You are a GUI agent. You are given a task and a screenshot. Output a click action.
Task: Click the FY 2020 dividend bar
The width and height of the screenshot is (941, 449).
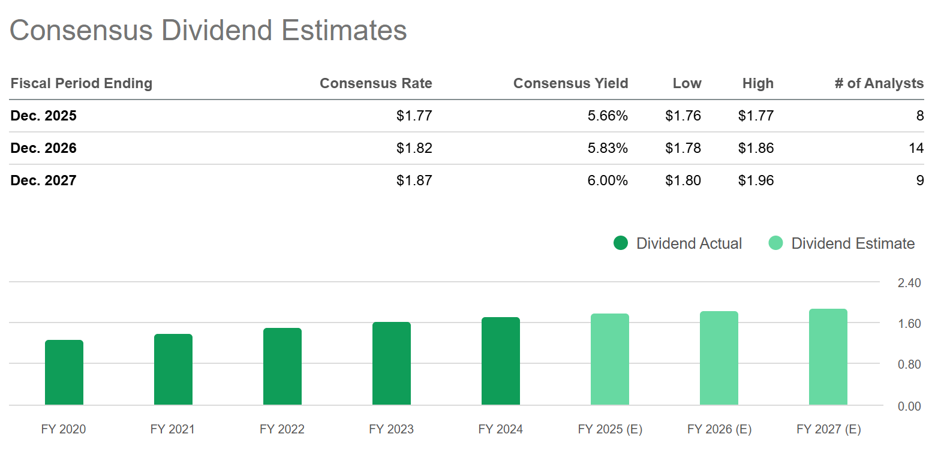click(x=64, y=372)
